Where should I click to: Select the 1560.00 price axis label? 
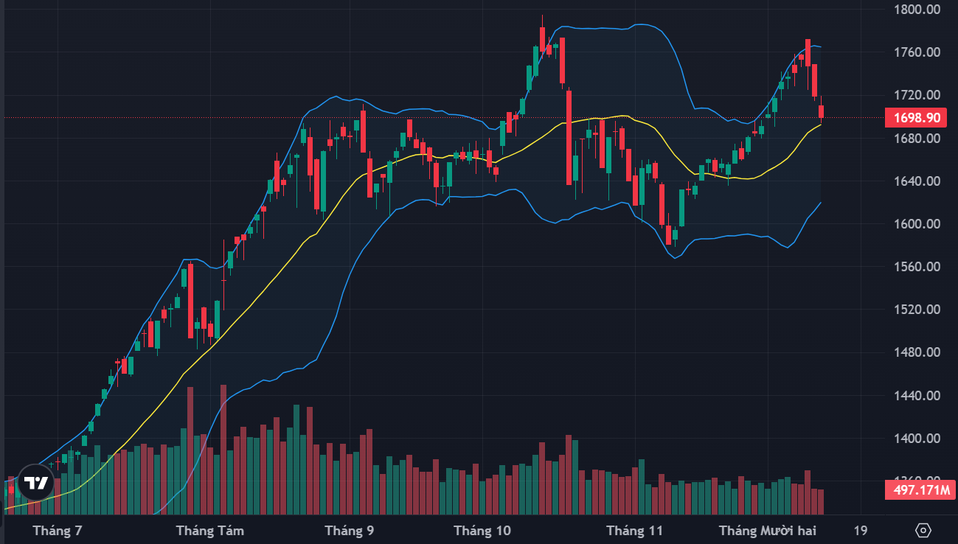point(916,267)
